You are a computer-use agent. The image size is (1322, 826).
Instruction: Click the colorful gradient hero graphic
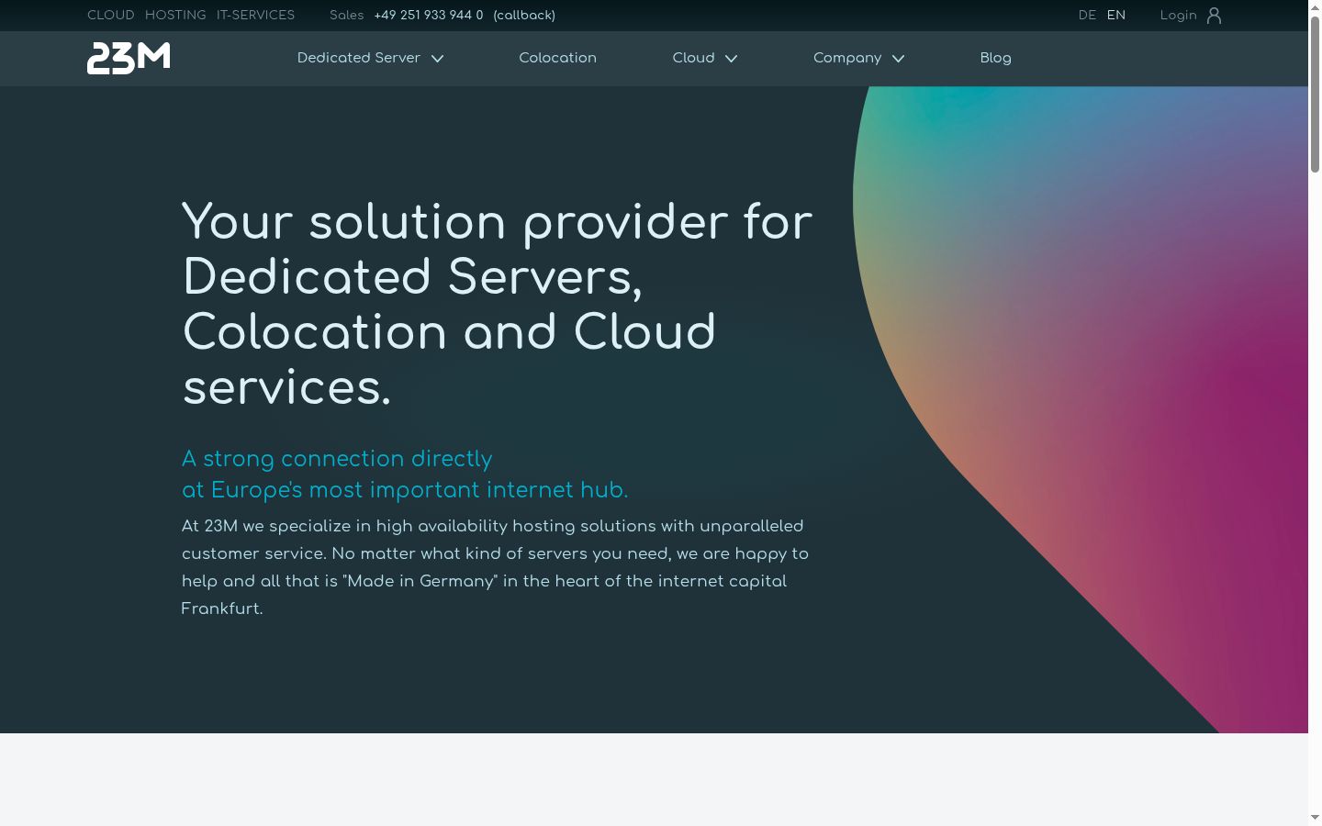[1102, 367]
